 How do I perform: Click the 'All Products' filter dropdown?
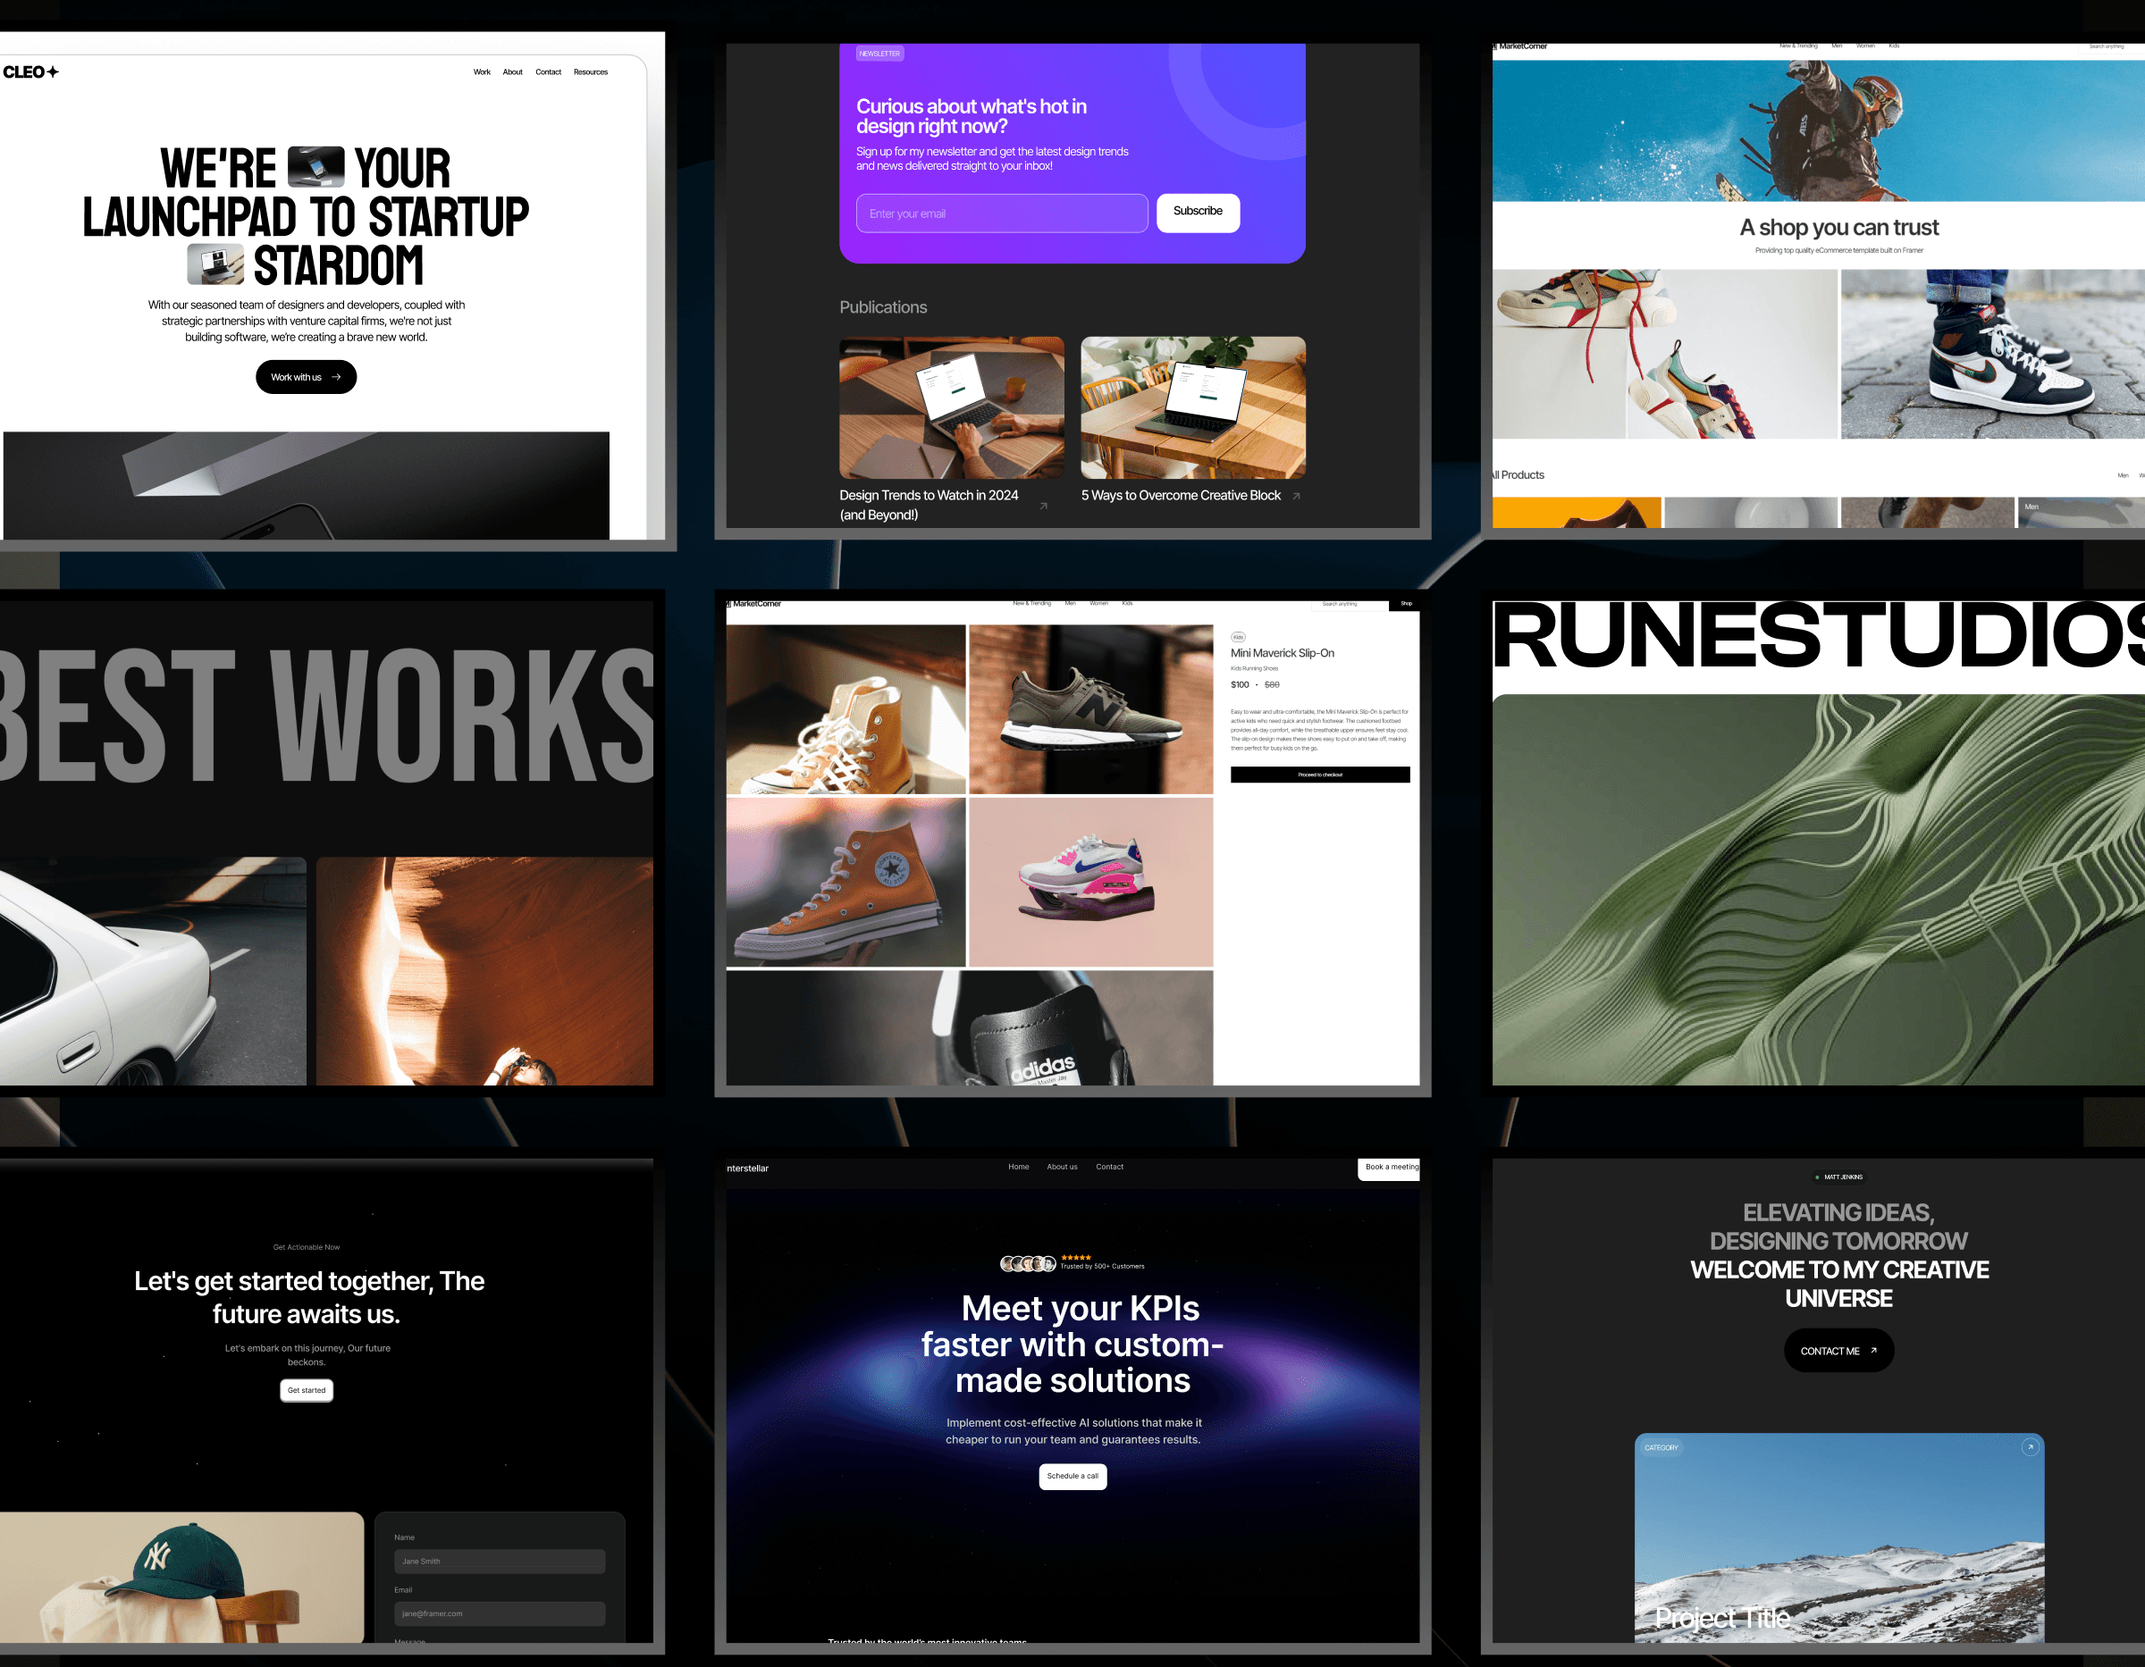coord(1528,473)
